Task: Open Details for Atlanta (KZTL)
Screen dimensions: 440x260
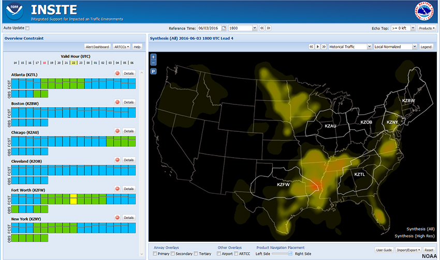Action: (129, 73)
